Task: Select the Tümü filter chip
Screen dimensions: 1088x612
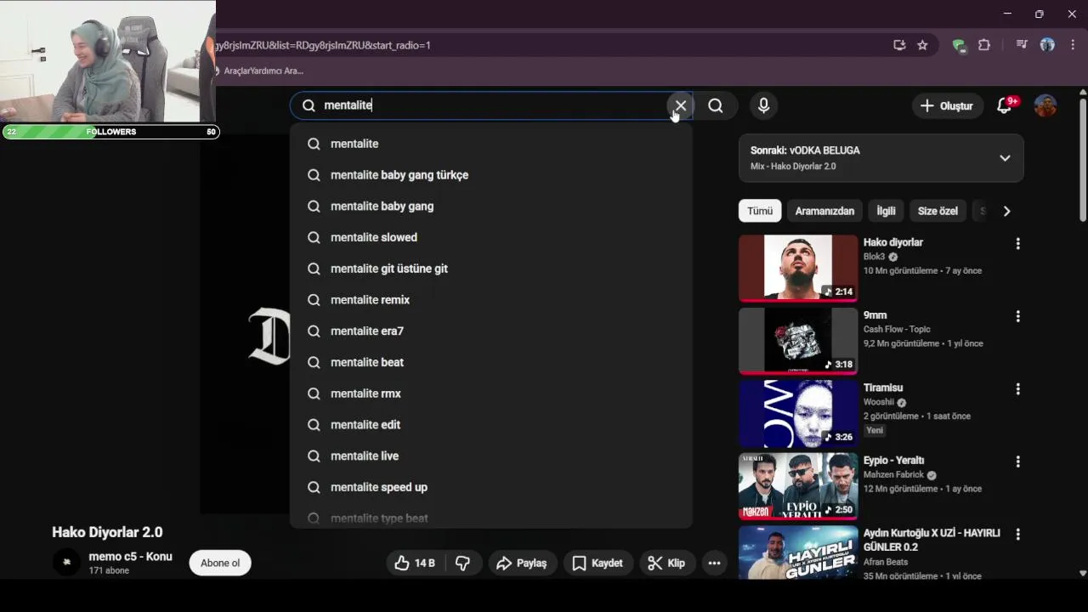Action: coord(760,211)
